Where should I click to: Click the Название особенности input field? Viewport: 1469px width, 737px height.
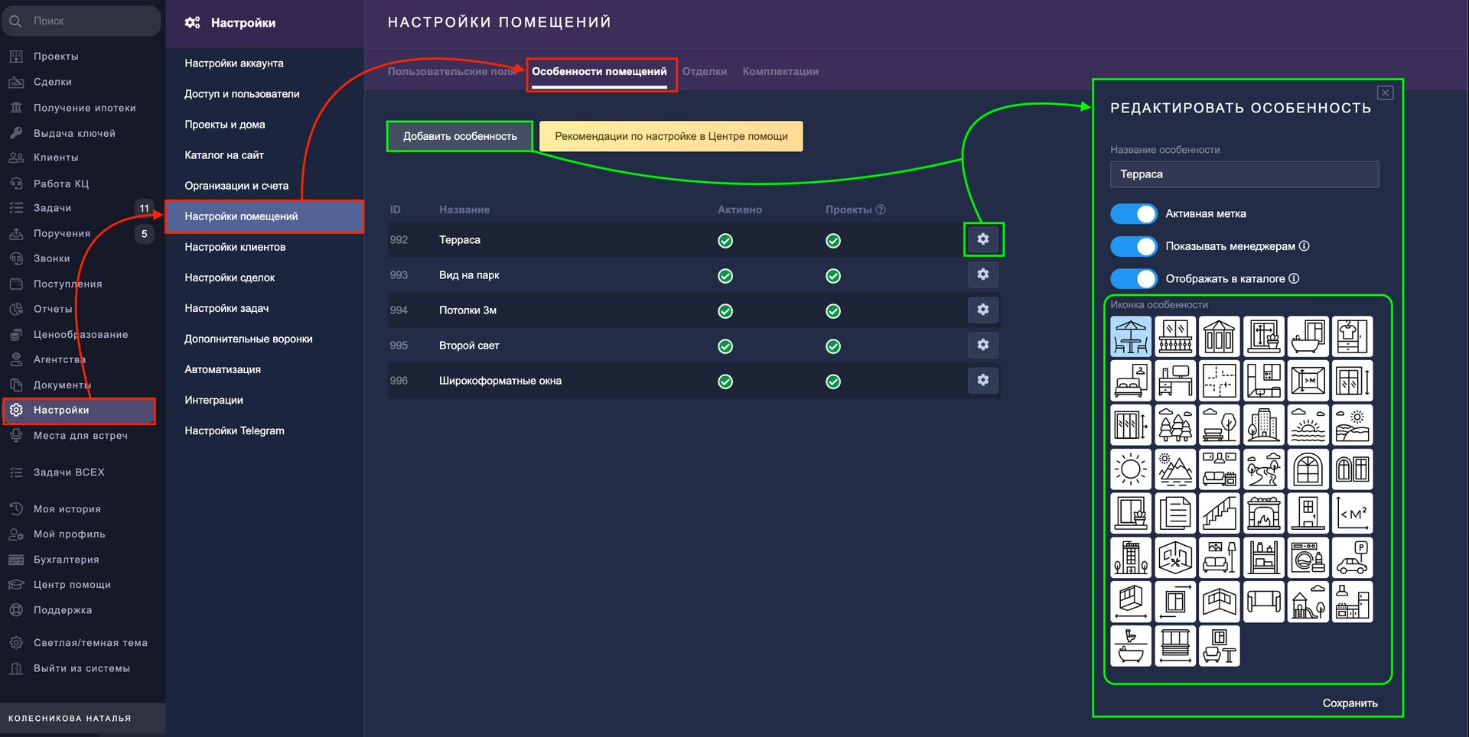click(1244, 174)
